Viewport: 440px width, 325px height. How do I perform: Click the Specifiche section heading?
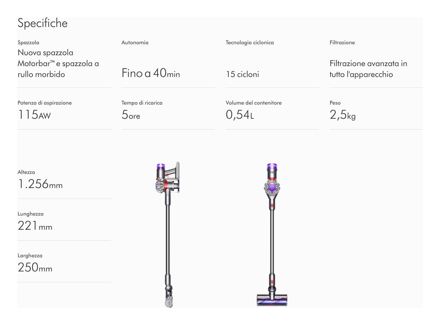pos(43,23)
